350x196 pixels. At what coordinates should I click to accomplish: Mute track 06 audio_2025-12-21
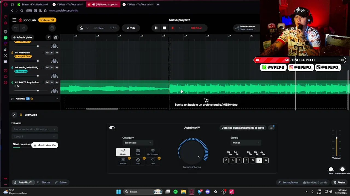[x=47, y=68]
